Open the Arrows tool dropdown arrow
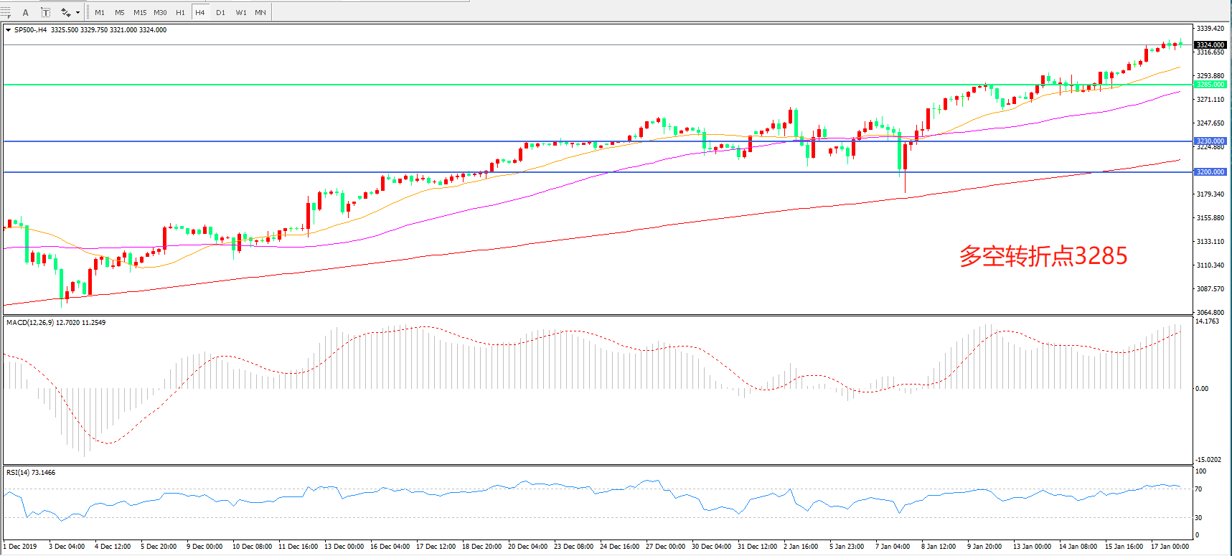 tap(77, 12)
